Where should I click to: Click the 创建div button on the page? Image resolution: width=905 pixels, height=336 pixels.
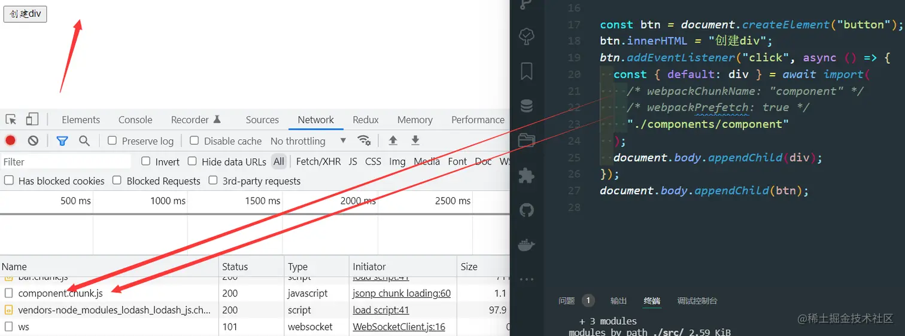pyautogui.click(x=25, y=14)
